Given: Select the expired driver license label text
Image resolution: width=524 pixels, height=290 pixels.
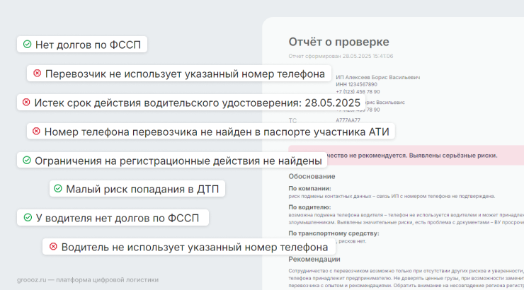Looking at the screenshot, I should pyautogui.click(x=197, y=103).
